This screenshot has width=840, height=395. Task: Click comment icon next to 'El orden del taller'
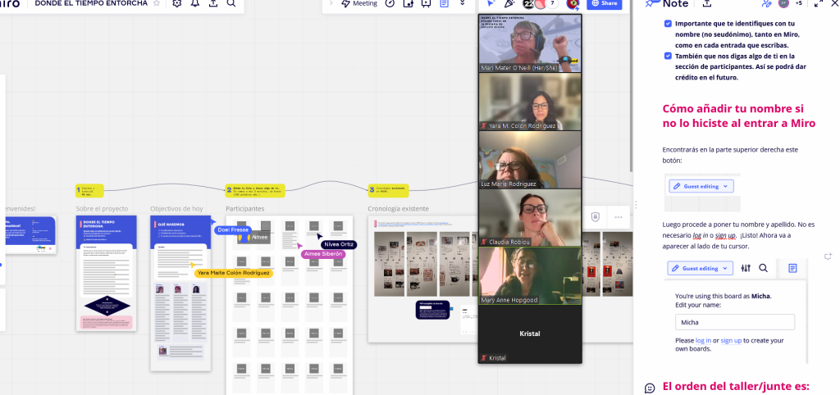coord(650,388)
